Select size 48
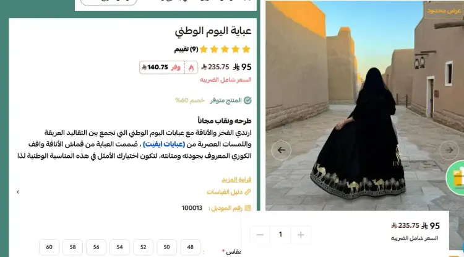This screenshot has height=257, width=464. coord(191,247)
